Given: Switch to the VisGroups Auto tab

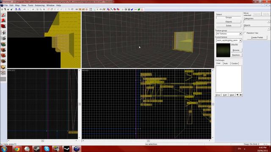Looking at the screenshot, I should (226, 63).
